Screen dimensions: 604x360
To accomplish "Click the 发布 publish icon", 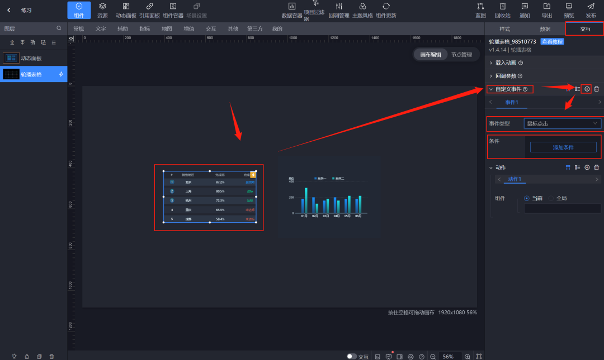I will [x=591, y=6].
